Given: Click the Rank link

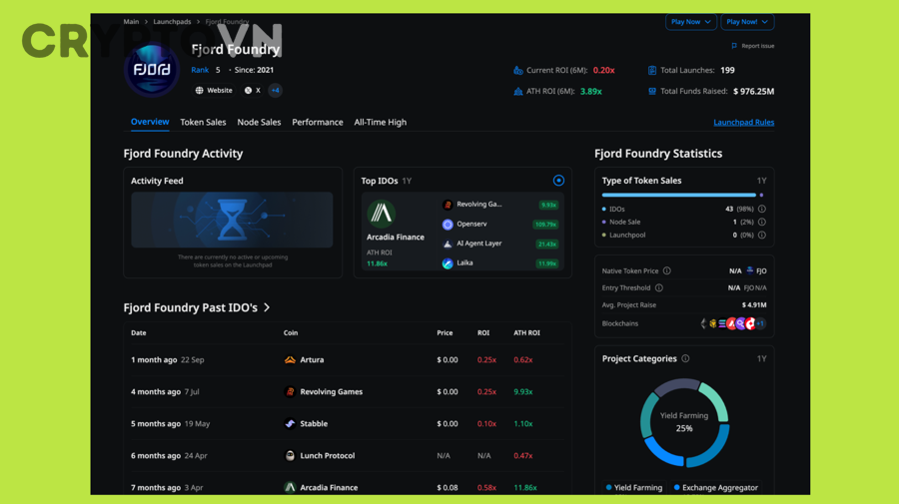Looking at the screenshot, I should [200, 70].
